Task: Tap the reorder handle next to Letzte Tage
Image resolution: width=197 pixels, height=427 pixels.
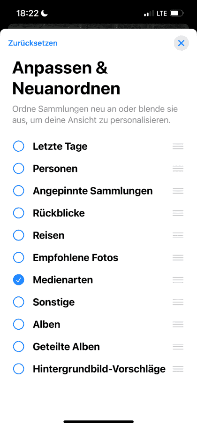Action: tap(178, 147)
